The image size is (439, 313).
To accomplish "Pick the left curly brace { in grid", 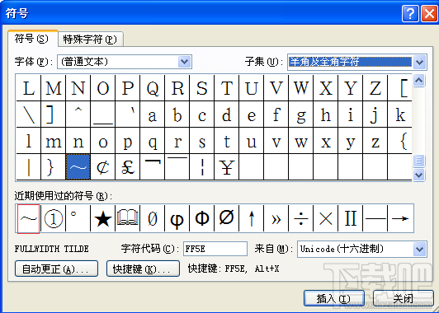I will pyautogui.click(x=399, y=141).
